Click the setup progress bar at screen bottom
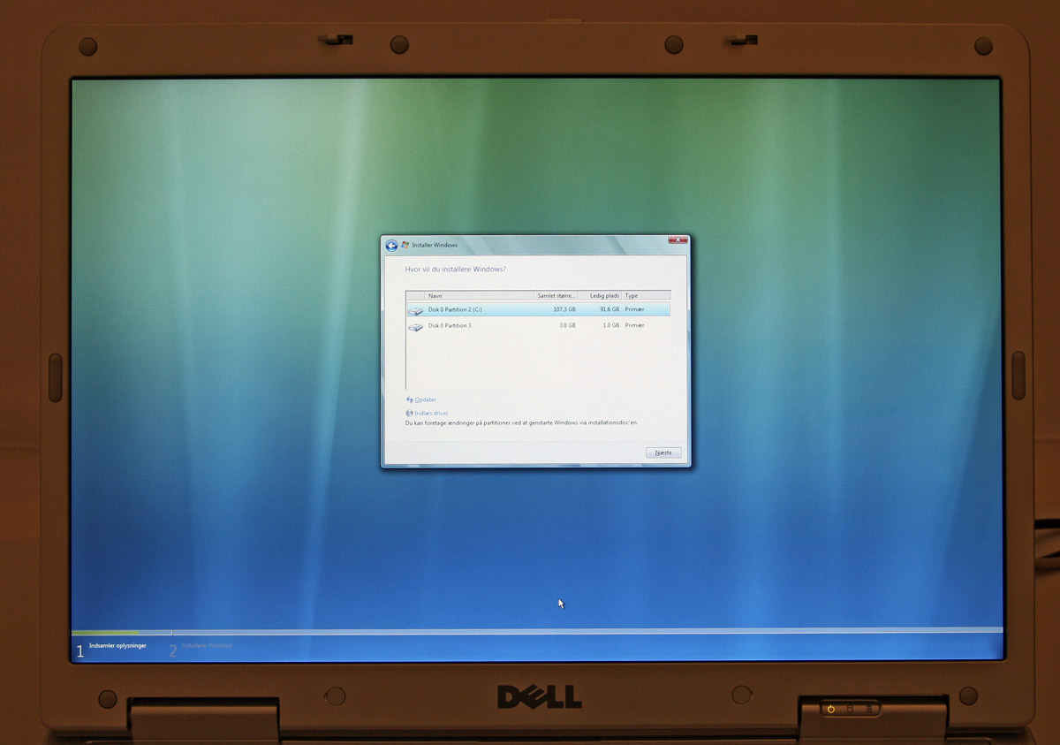This screenshot has height=745, width=1060. [x=537, y=632]
